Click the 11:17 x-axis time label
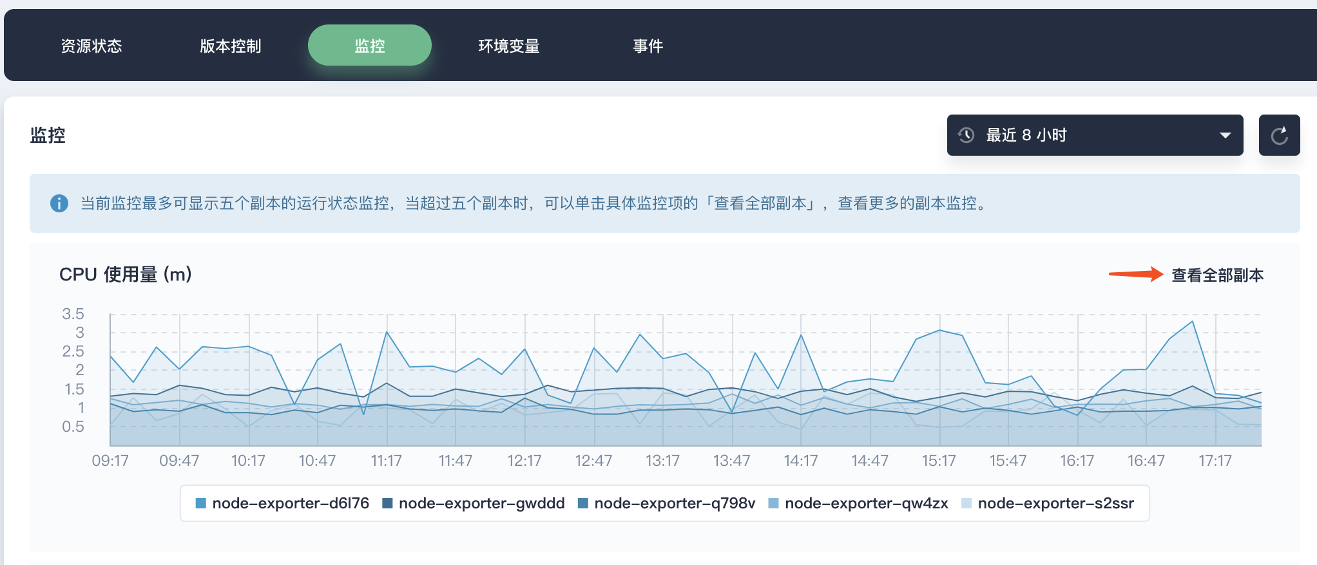This screenshot has width=1317, height=565. (x=387, y=461)
